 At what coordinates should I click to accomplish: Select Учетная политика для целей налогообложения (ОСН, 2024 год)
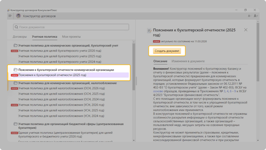click(61, 99)
